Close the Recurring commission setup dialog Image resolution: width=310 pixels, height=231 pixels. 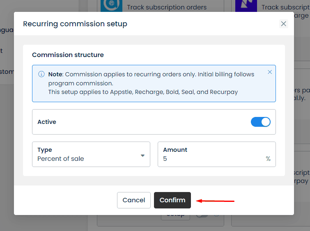[x=283, y=24]
